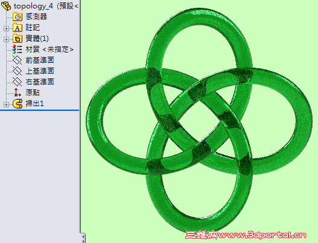Select the 感測器 tree item label
Screen dimensions: 318x243
[x=36, y=17]
